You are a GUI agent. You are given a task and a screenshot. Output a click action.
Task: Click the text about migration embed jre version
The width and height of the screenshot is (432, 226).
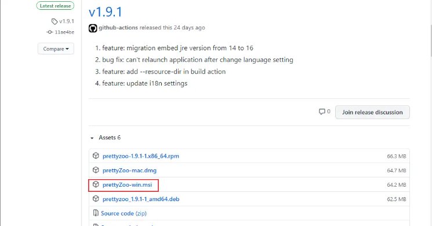point(177,48)
